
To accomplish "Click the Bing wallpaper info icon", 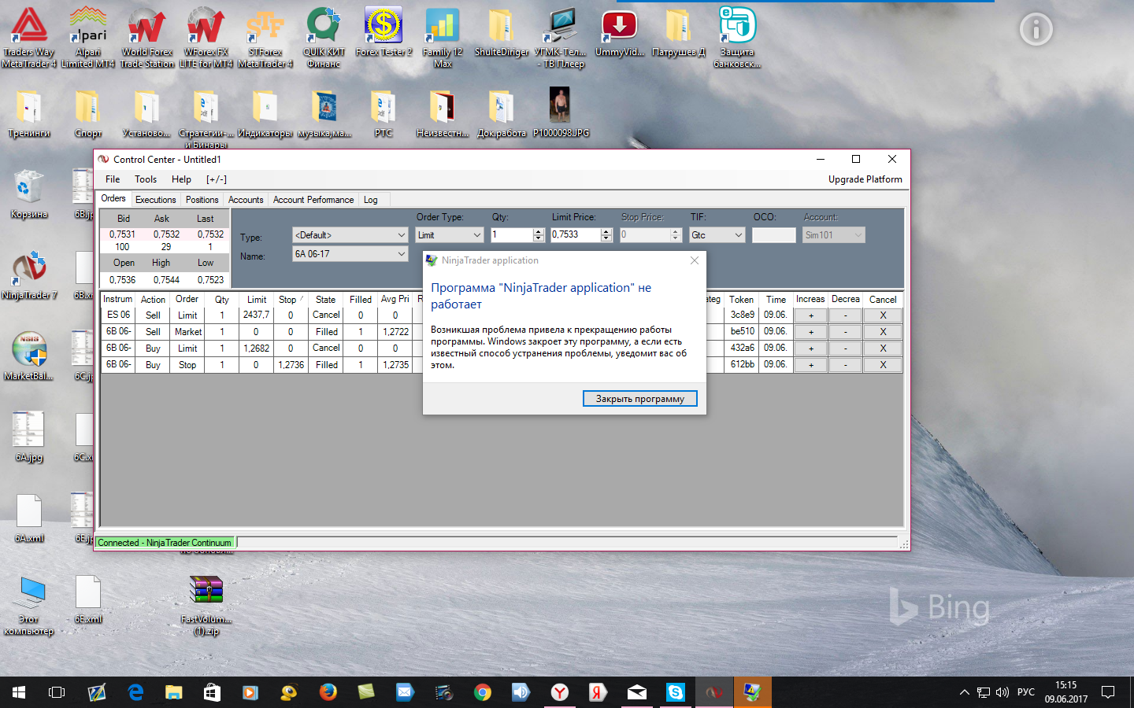I will pyautogui.click(x=1036, y=30).
